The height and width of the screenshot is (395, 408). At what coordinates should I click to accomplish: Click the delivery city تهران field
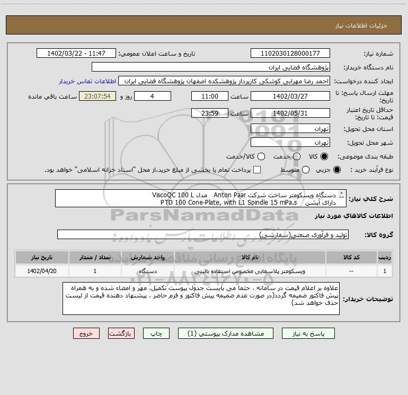(x=290, y=142)
